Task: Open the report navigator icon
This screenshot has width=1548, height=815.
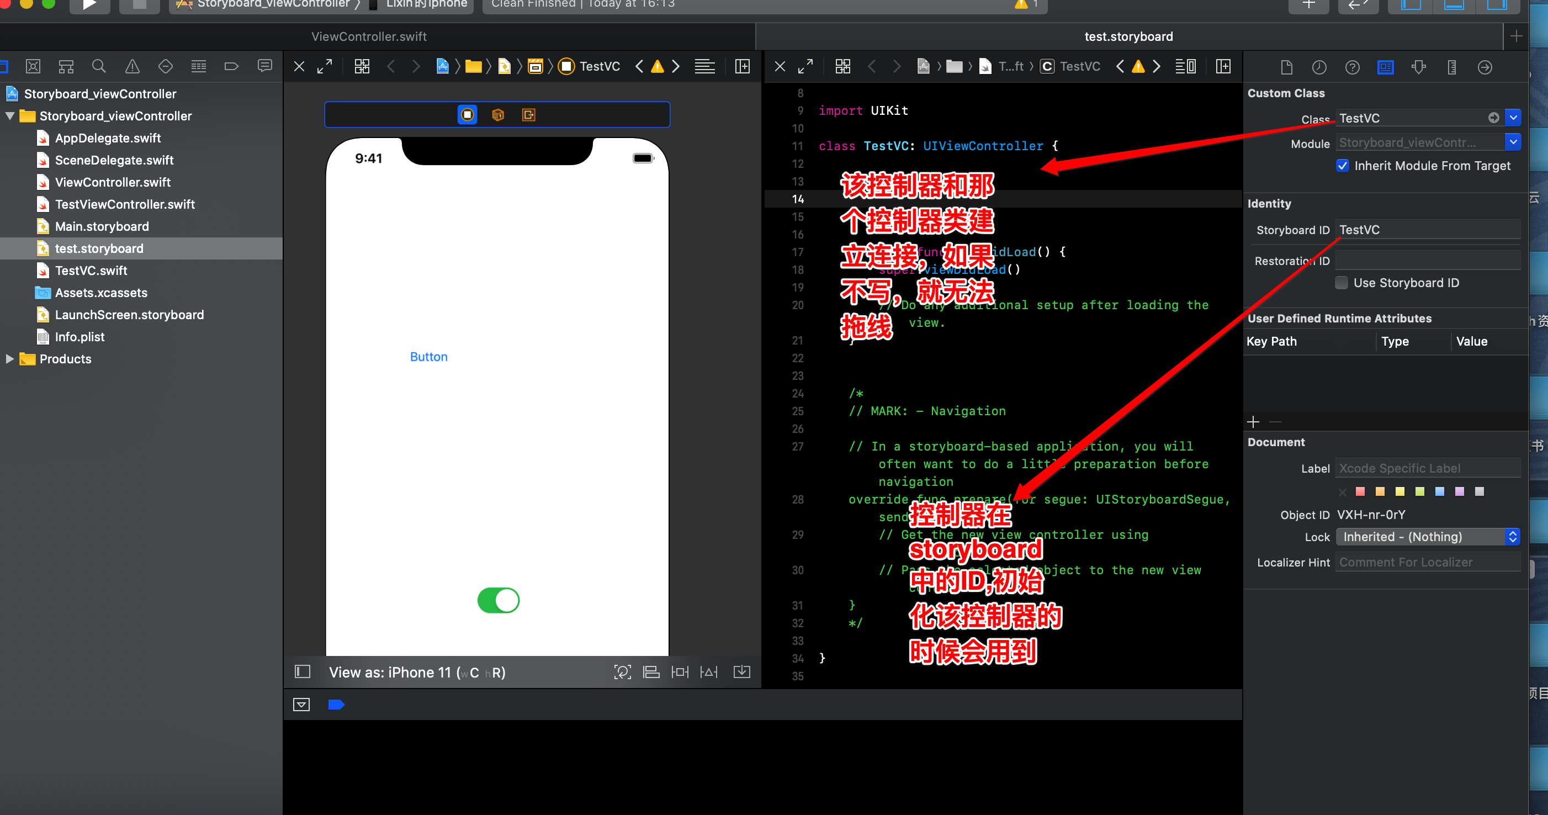Action: (264, 66)
